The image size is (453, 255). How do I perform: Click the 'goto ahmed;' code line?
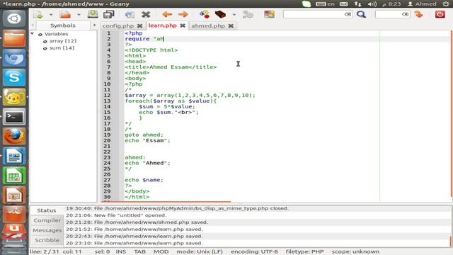pyautogui.click(x=144, y=135)
